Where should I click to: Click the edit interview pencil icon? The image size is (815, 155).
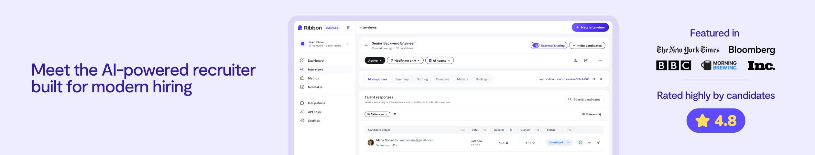(586, 60)
